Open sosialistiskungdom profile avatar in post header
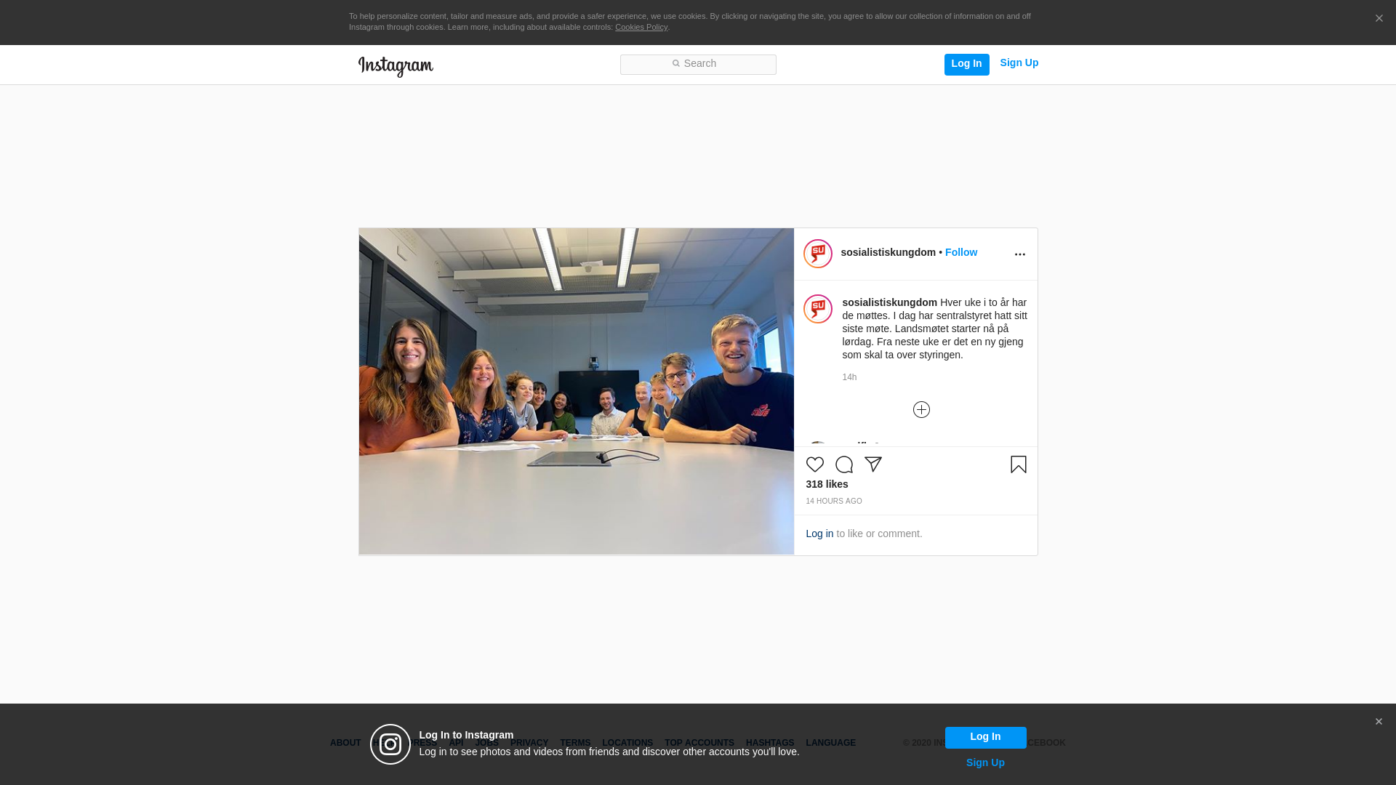1396x785 pixels. 817,254
